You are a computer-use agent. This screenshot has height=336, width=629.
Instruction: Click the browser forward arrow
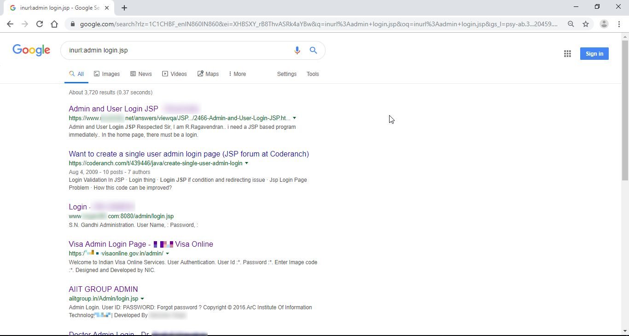click(25, 24)
